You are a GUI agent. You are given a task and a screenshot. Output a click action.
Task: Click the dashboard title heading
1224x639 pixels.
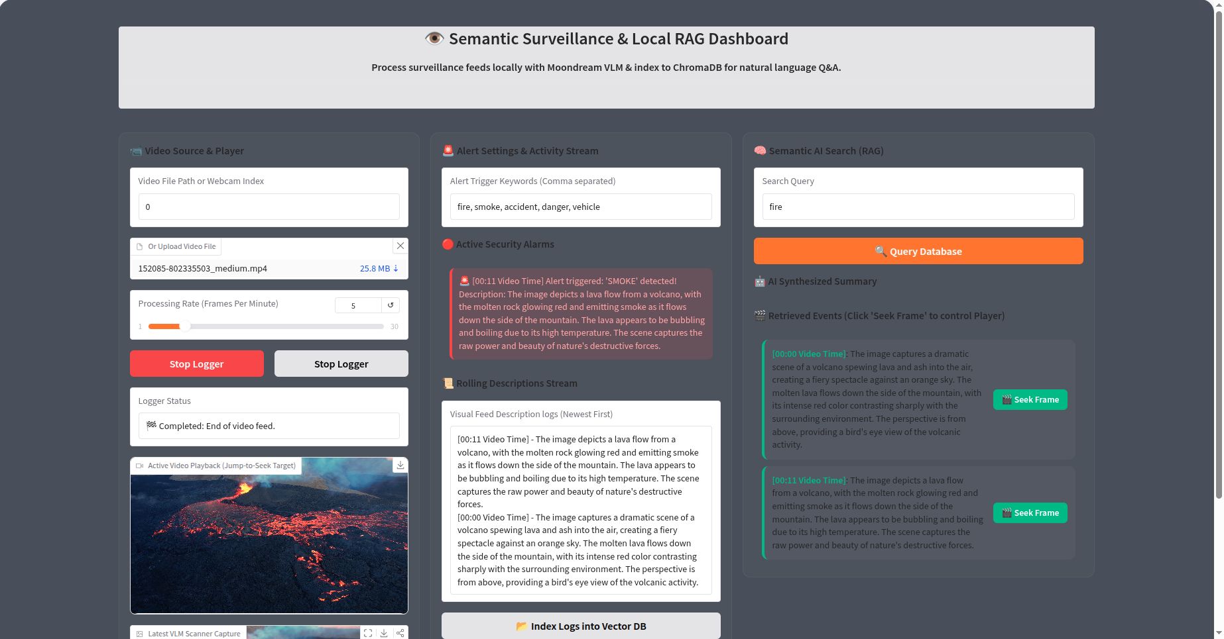click(x=607, y=39)
